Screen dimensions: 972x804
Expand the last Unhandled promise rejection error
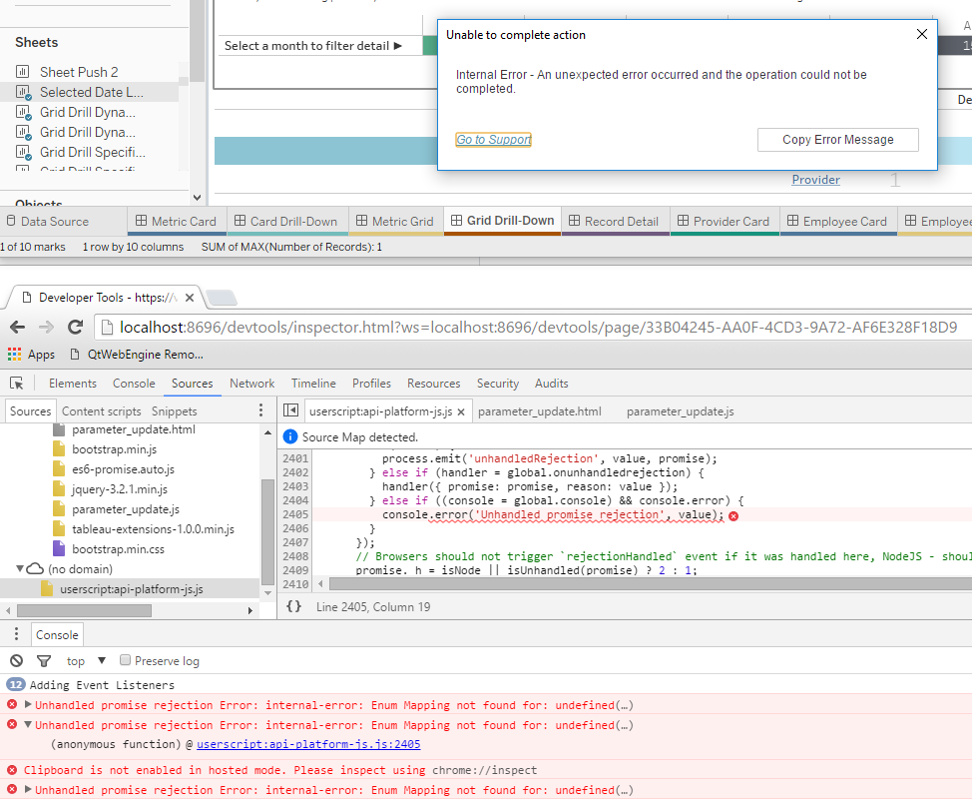click(28, 789)
